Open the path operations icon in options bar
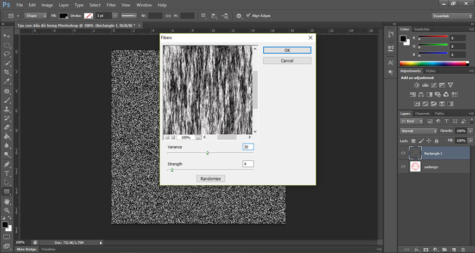The width and height of the screenshot is (475, 253). click(204, 16)
